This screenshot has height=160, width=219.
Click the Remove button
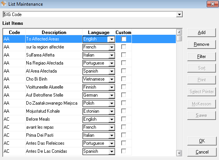201,45
